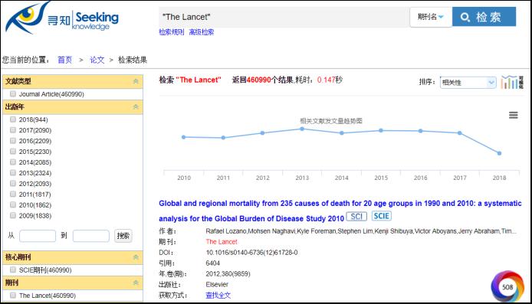Check the 2011(1817) year filter
Screen dimensions: 532x304
(13, 194)
